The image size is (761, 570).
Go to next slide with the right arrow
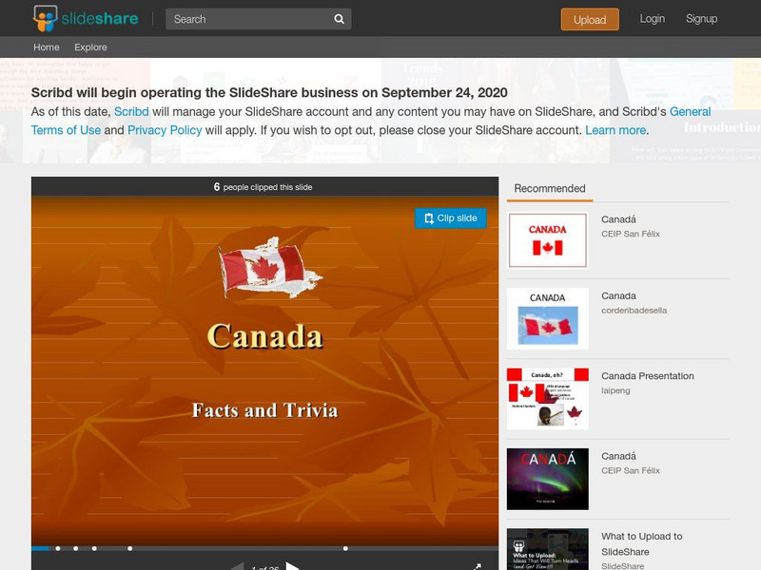coord(292,566)
